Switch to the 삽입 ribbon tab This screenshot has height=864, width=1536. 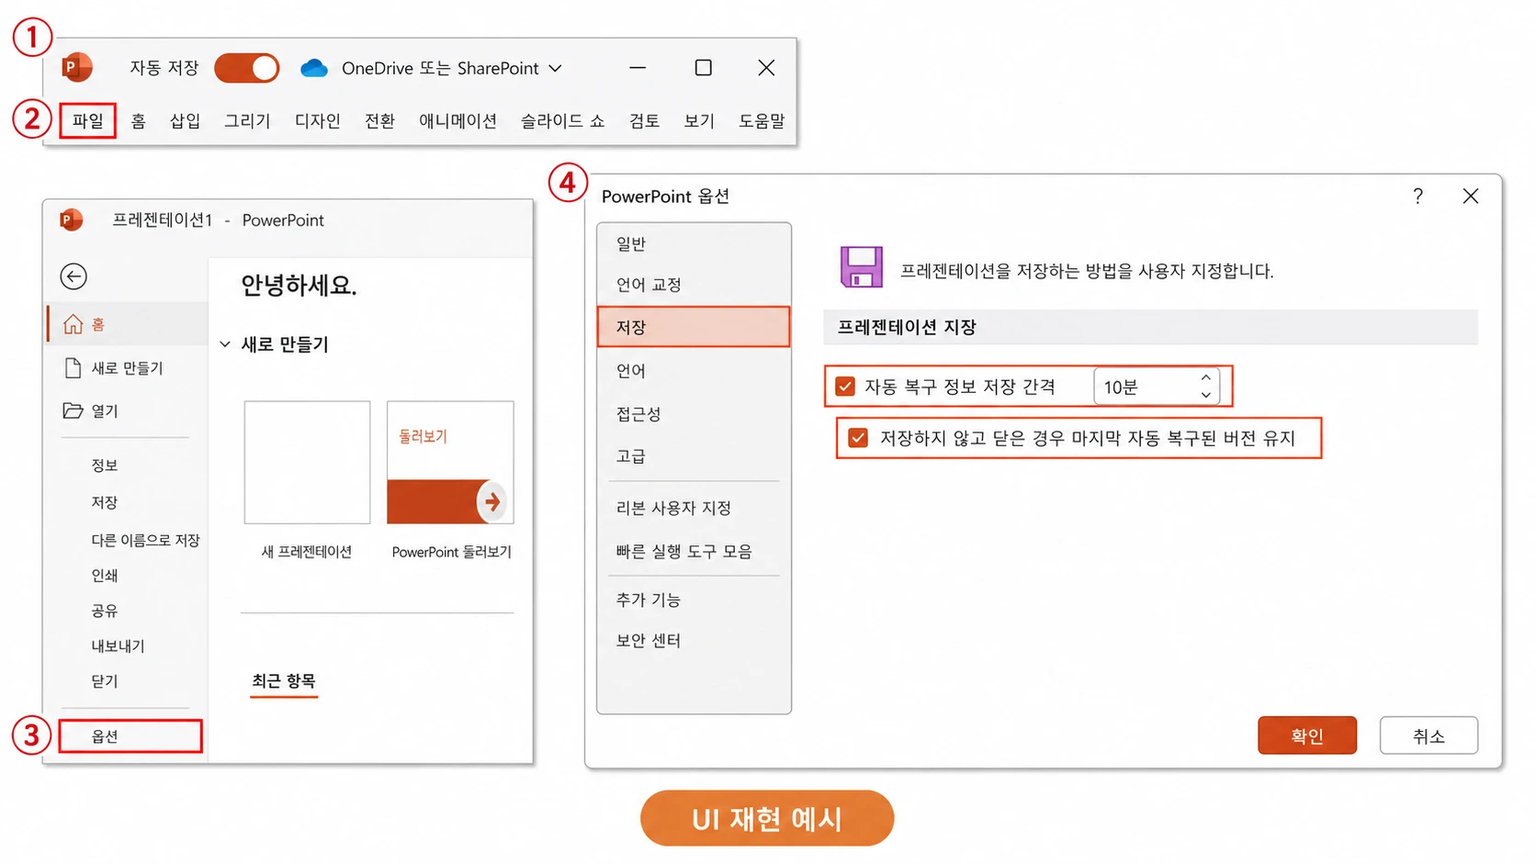pyautogui.click(x=185, y=120)
